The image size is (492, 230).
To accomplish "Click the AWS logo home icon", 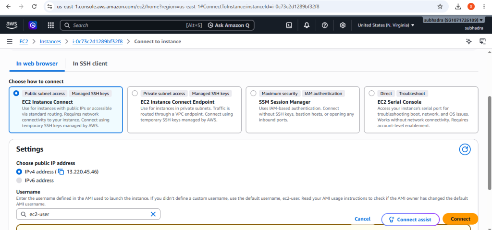I will click(x=12, y=25).
